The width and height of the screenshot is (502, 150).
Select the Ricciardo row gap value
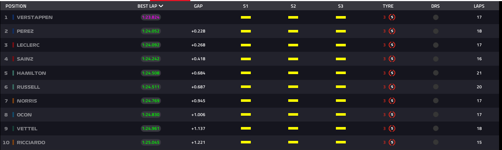tap(198, 142)
